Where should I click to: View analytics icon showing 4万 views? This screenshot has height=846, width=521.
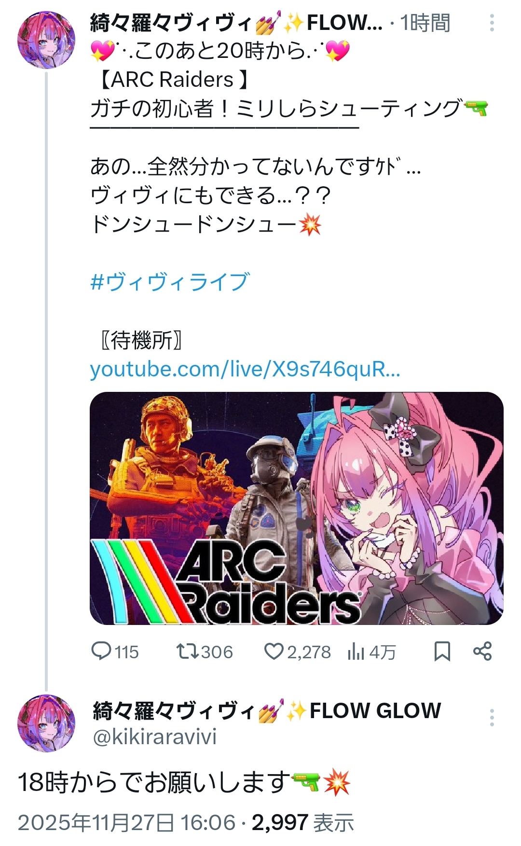click(x=356, y=652)
